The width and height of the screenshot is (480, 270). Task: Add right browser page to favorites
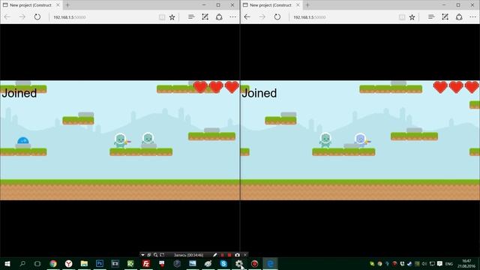click(412, 17)
